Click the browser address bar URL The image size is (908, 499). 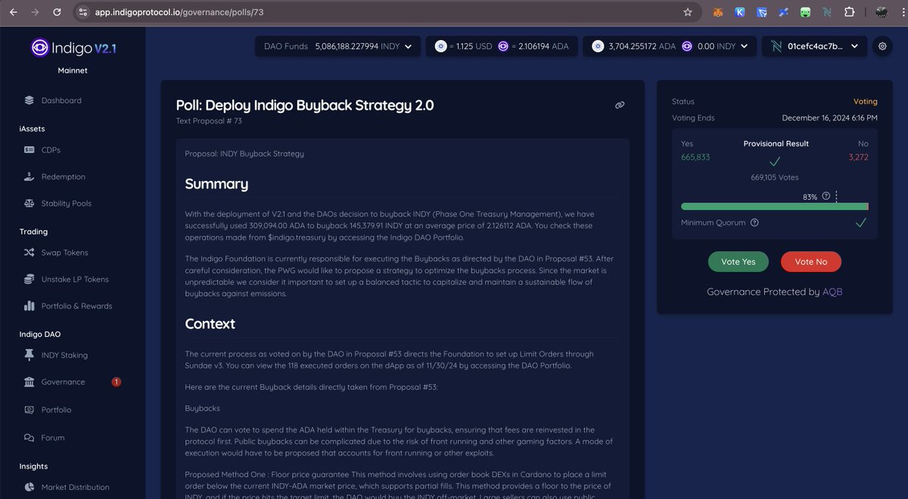(179, 12)
